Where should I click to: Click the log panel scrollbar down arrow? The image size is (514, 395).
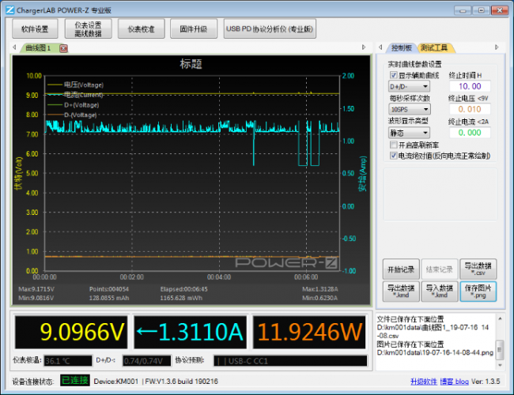(x=500, y=365)
